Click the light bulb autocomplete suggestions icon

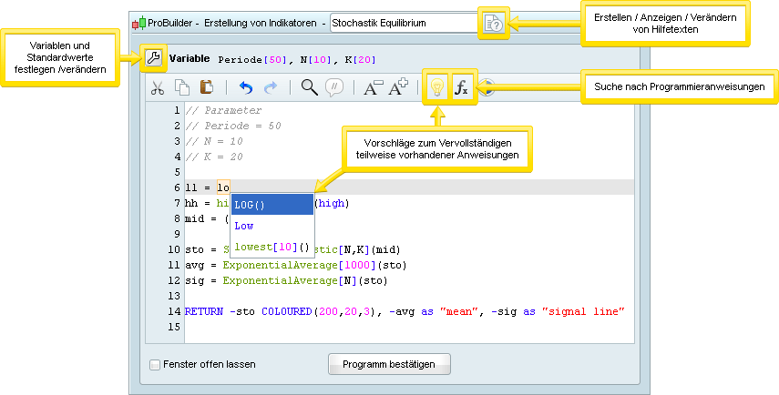tap(437, 87)
